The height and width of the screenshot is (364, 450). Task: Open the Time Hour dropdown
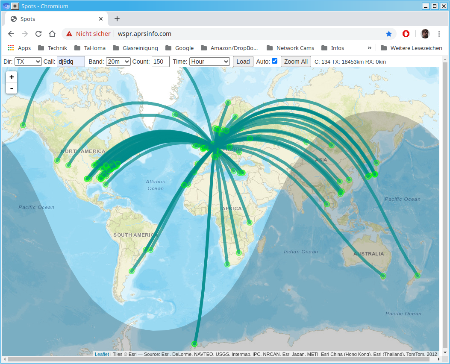click(209, 62)
